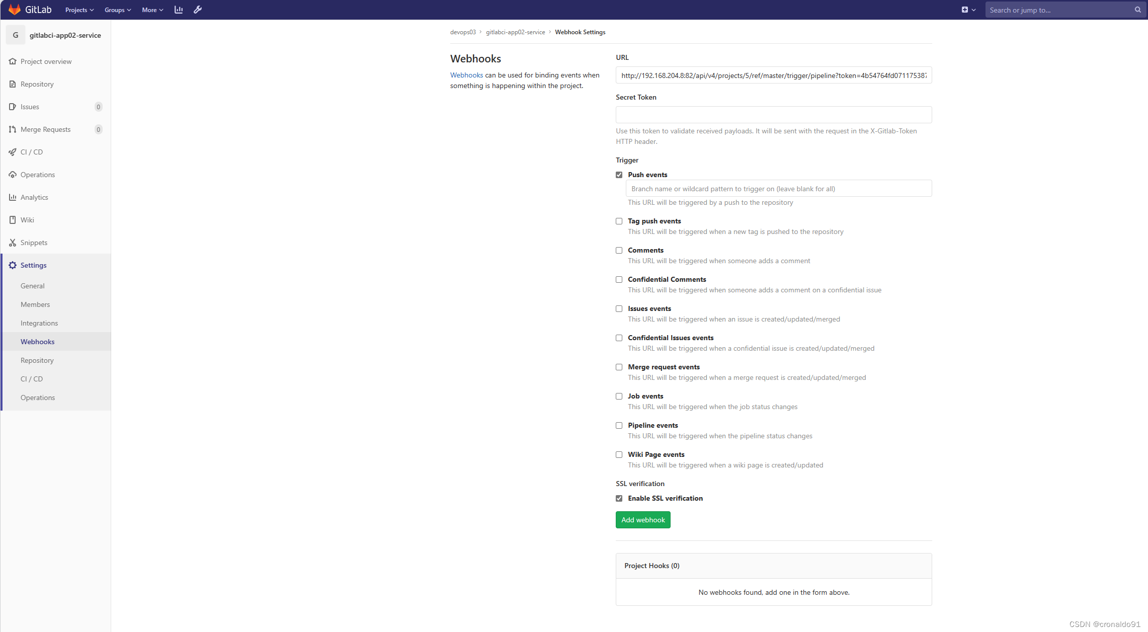Click the Add webhook button
The image size is (1148, 632).
pos(642,520)
